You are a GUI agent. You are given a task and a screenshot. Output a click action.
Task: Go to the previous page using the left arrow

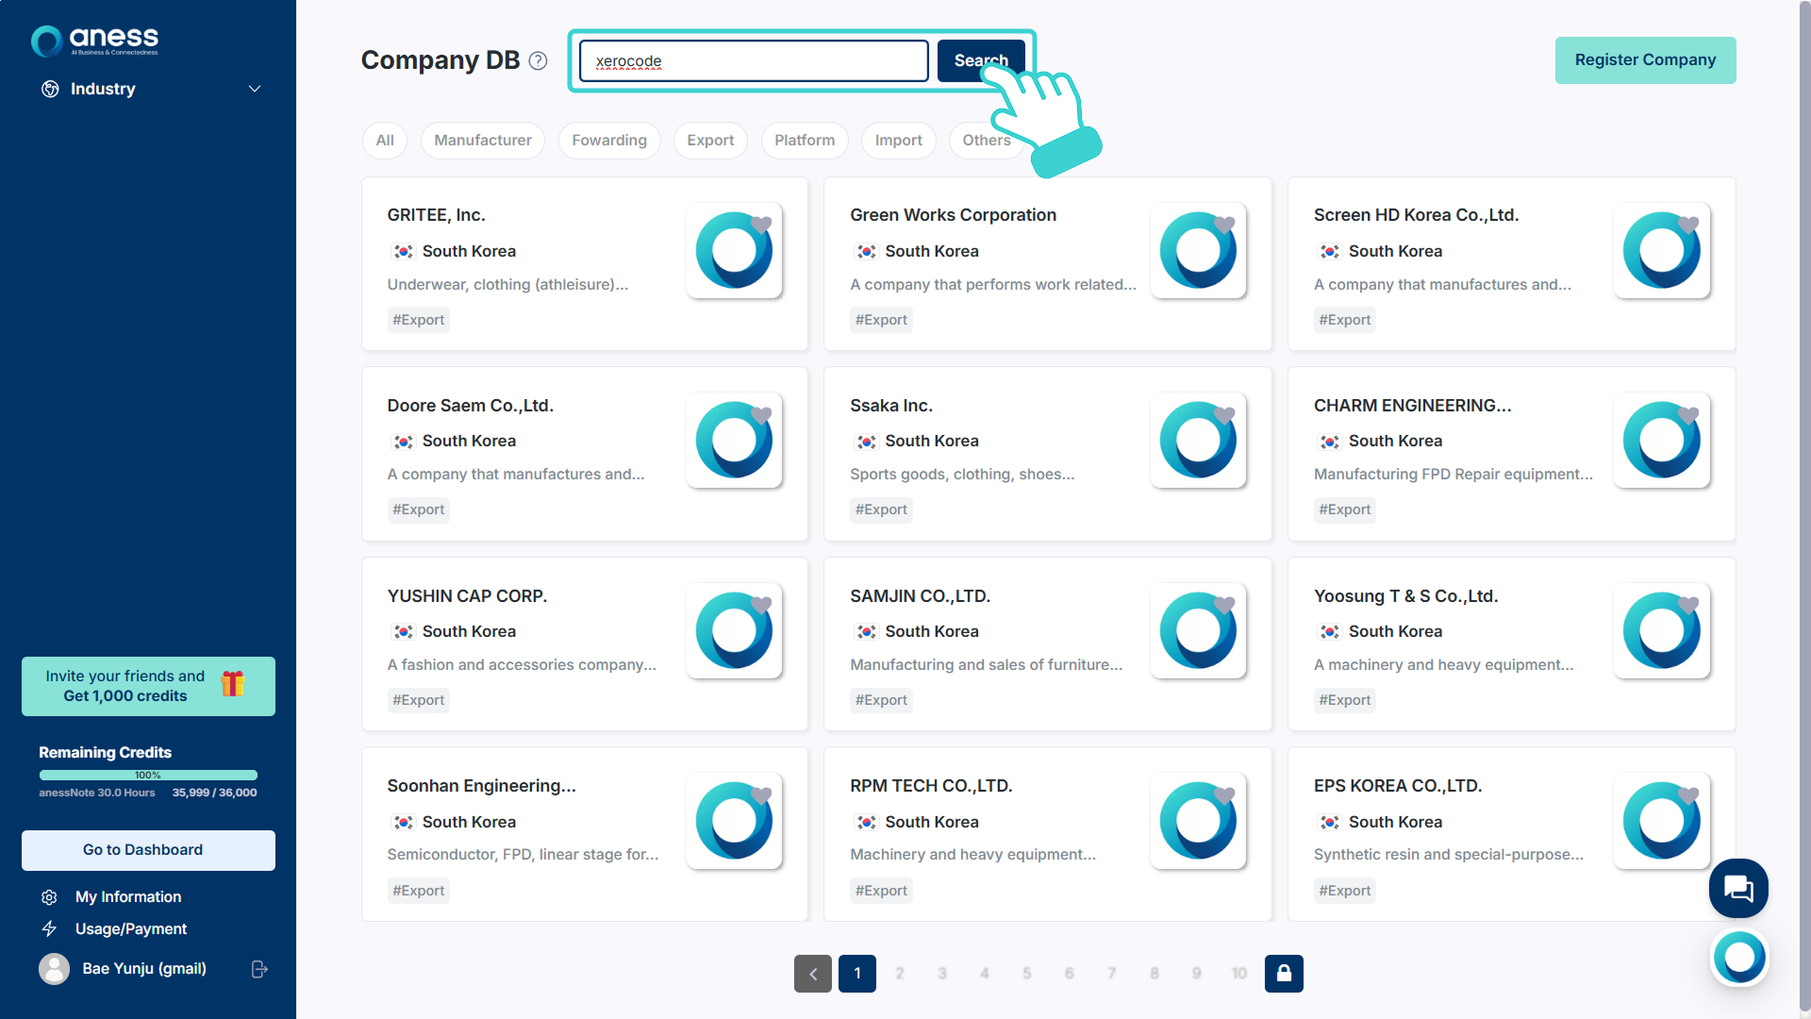812,973
